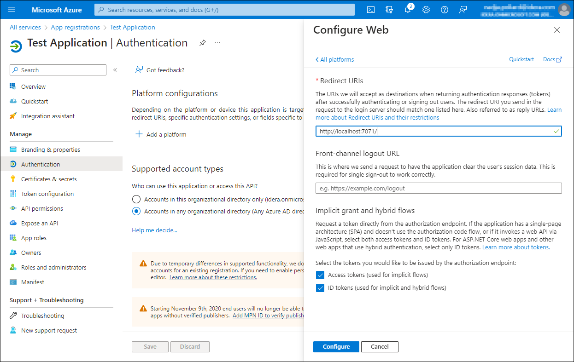Open the portal settings gear
This screenshot has width=574, height=362.
coord(426,10)
